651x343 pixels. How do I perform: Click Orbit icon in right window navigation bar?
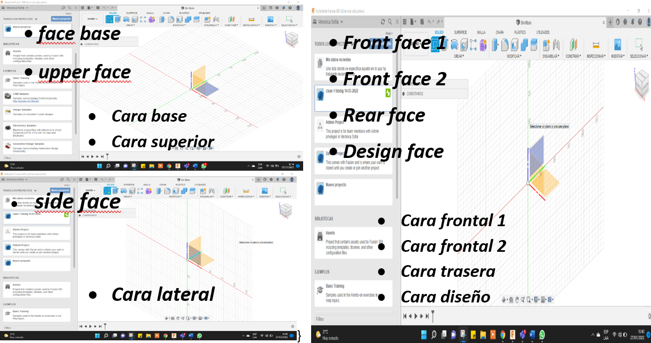(x=504, y=300)
